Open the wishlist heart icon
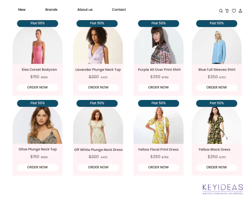 coord(234,11)
